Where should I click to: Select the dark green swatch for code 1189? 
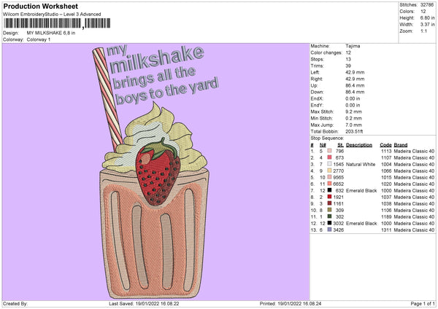[x=330, y=216]
